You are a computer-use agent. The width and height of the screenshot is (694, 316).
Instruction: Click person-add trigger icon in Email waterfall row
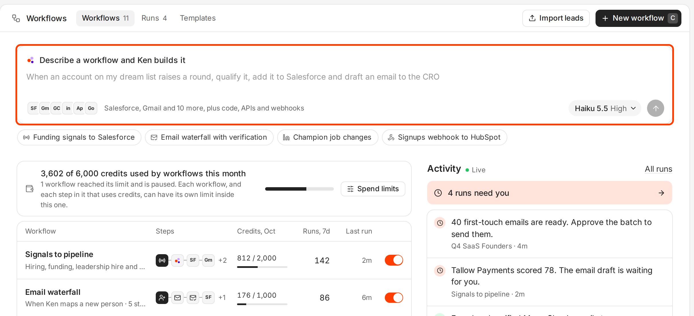point(162,297)
